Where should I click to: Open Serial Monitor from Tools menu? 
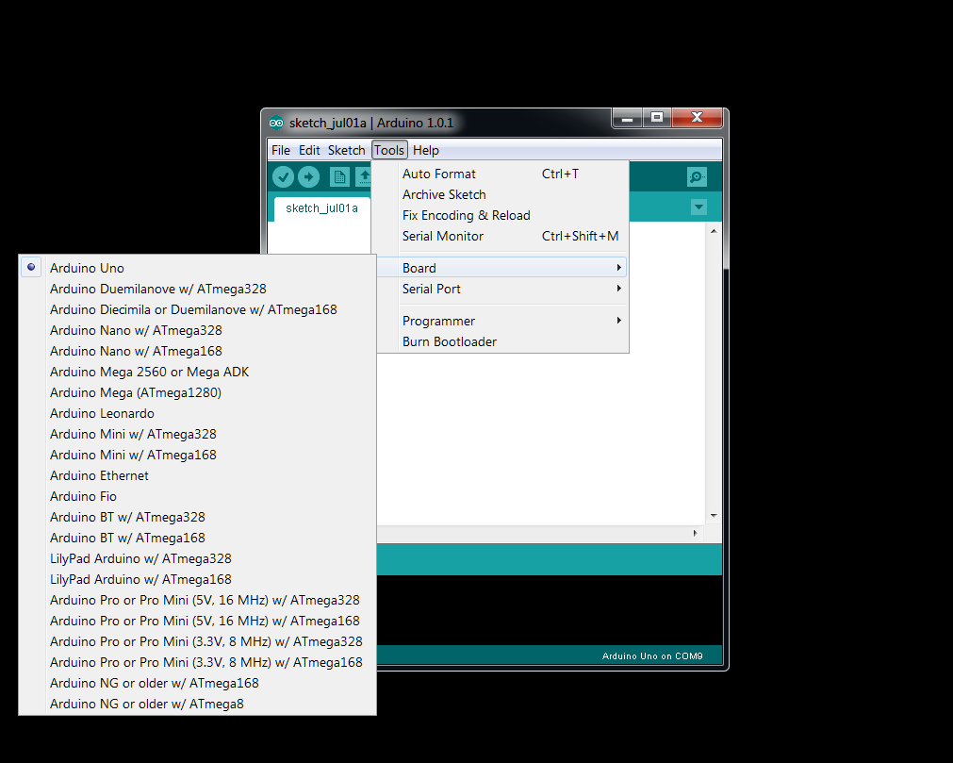click(500, 236)
